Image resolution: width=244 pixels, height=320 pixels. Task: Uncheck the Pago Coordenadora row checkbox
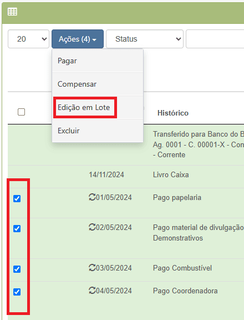pos(17,292)
